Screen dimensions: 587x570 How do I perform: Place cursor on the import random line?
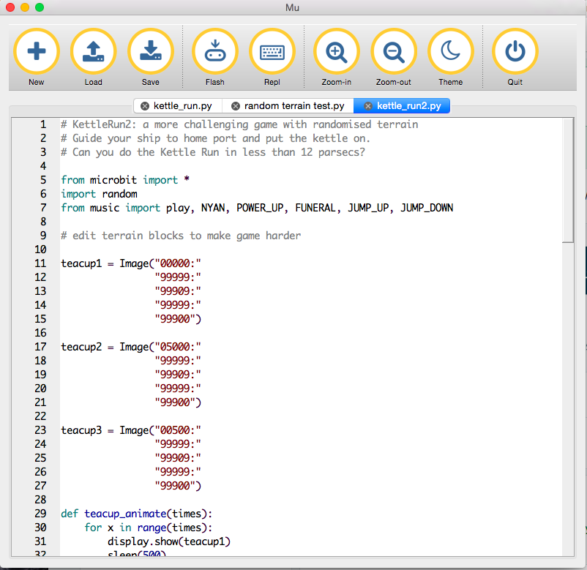[100, 194]
